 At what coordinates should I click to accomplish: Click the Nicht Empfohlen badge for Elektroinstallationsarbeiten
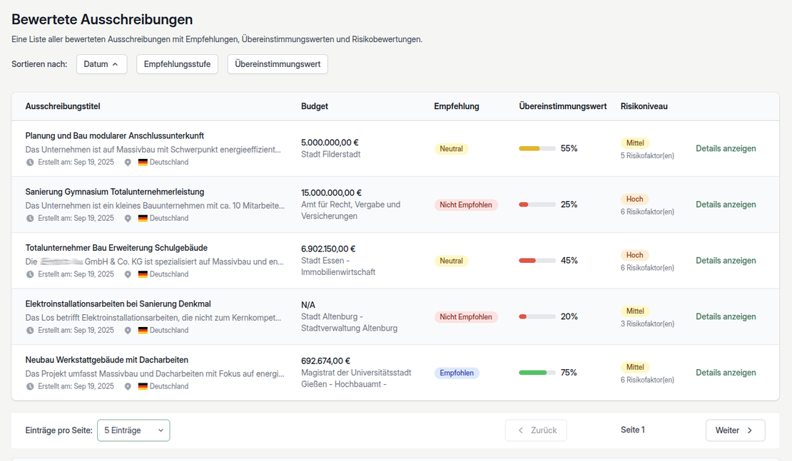[466, 317]
